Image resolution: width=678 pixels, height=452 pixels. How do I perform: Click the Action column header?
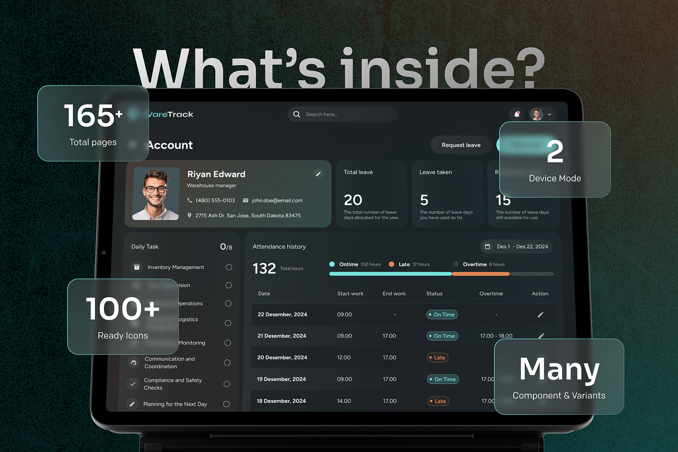click(540, 294)
